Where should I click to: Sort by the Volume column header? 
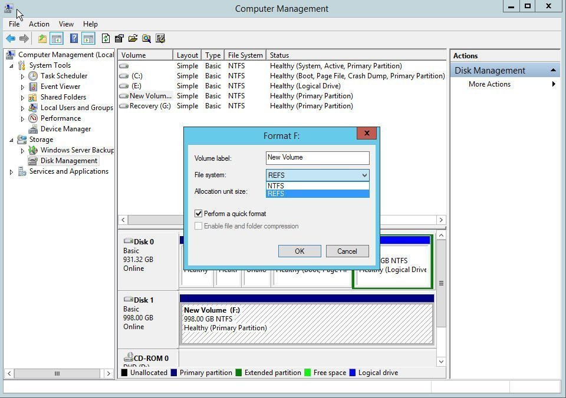tap(146, 55)
